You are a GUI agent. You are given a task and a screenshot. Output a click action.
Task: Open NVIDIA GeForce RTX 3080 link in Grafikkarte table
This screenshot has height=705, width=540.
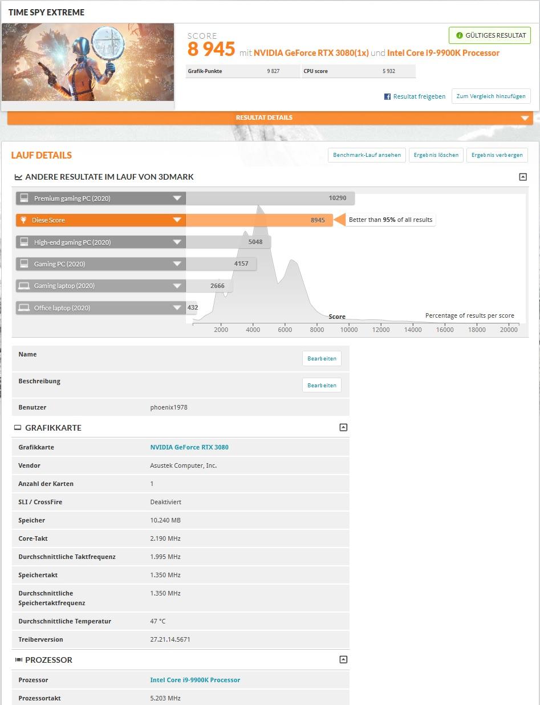tap(189, 447)
